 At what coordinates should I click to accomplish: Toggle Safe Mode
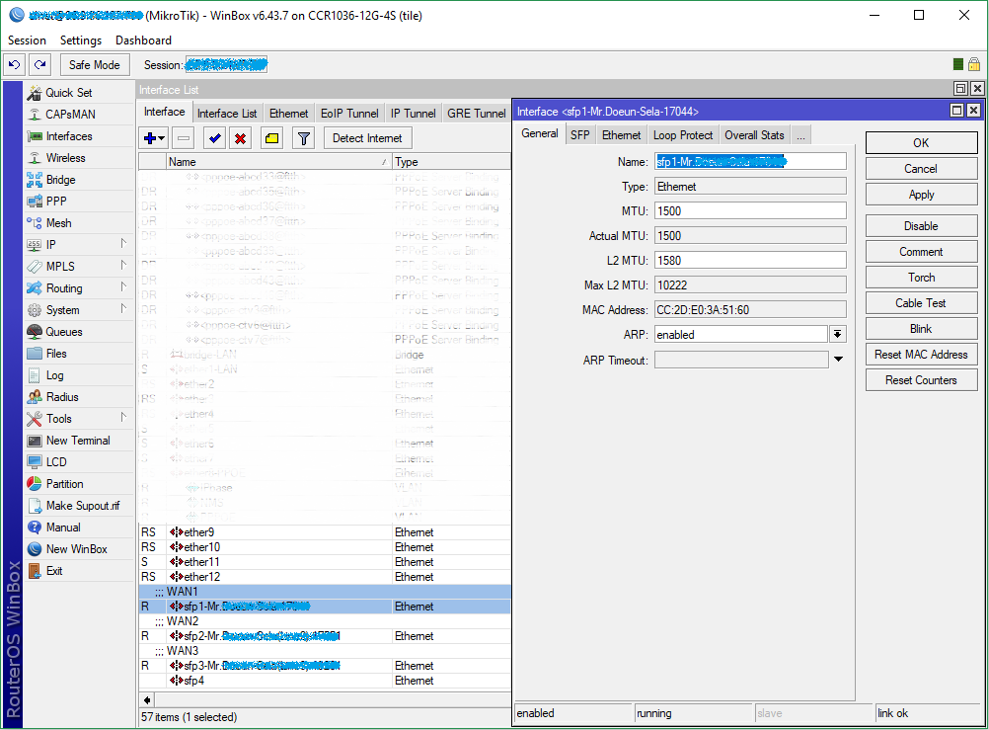tap(94, 64)
